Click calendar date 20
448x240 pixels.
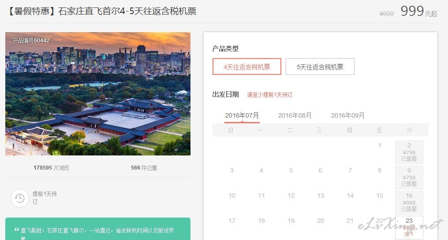click(x=320, y=221)
